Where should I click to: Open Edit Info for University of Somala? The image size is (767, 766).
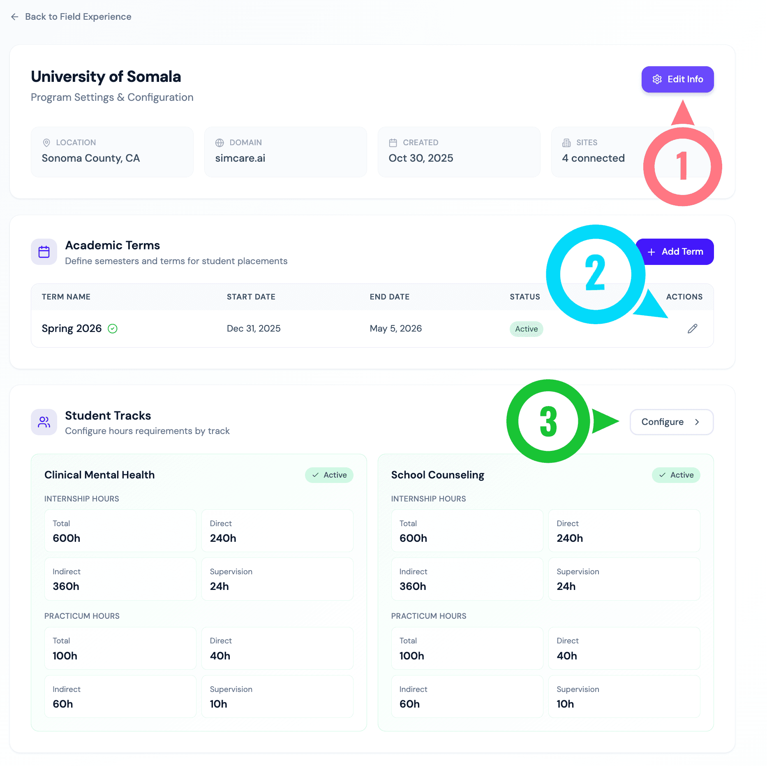click(x=677, y=79)
